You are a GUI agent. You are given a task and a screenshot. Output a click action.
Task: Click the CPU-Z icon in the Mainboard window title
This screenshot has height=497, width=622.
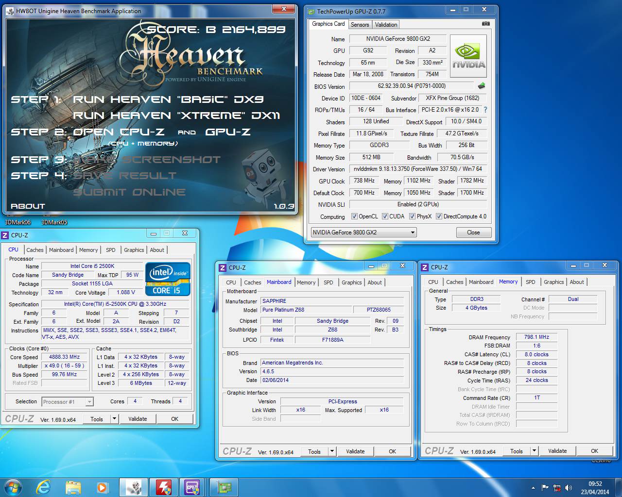point(223,267)
